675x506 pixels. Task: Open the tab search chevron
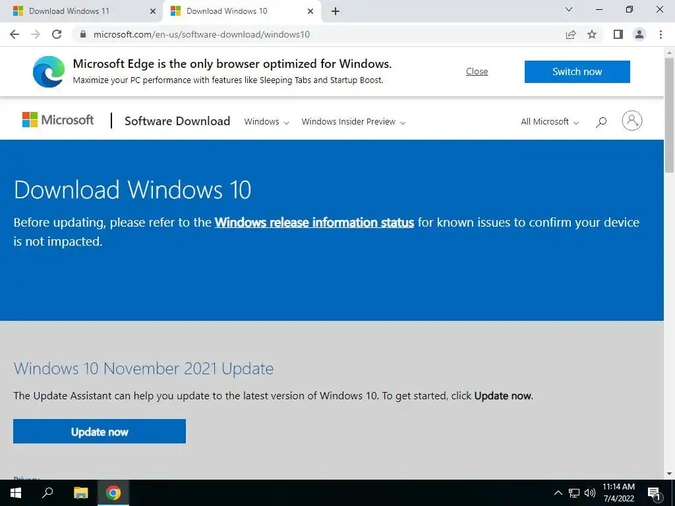click(569, 9)
